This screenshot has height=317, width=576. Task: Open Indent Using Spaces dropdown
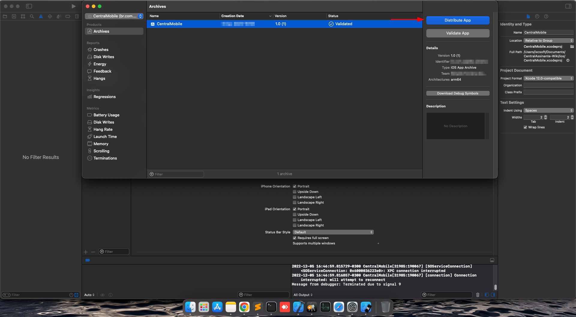tap(548, 110)
